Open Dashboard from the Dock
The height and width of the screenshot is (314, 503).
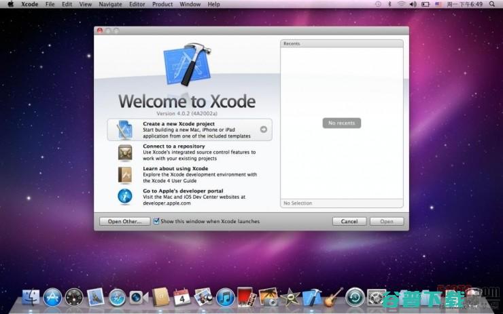(74, 297)
